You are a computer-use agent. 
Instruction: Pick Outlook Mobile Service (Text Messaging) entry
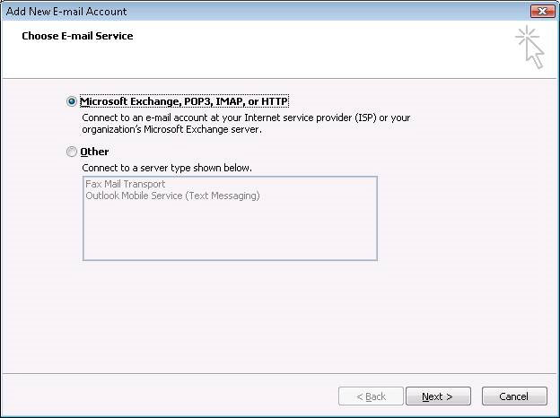(172, 196)
